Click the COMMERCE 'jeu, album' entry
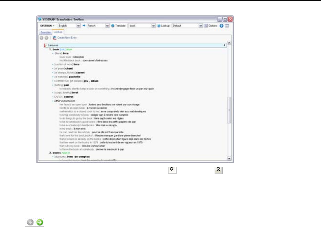 [76, 81]
